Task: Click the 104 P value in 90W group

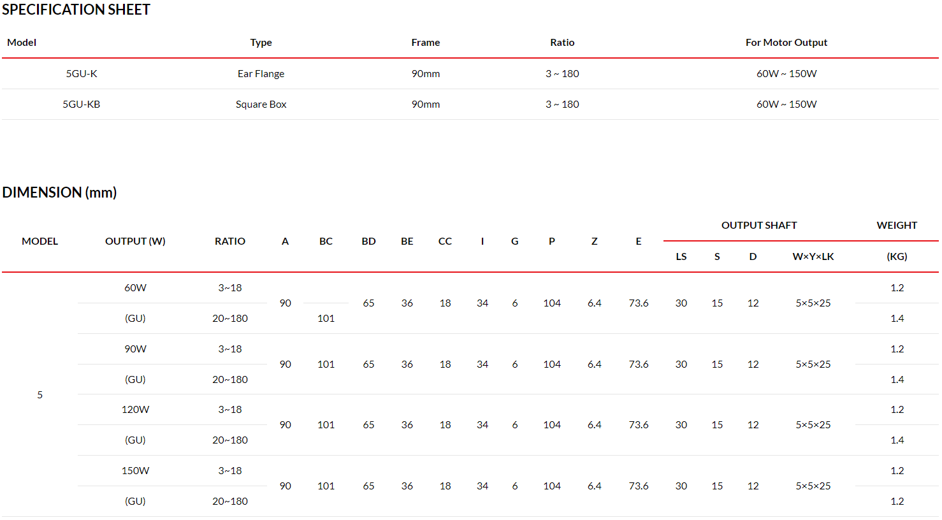Action: [x=552, y=365]
